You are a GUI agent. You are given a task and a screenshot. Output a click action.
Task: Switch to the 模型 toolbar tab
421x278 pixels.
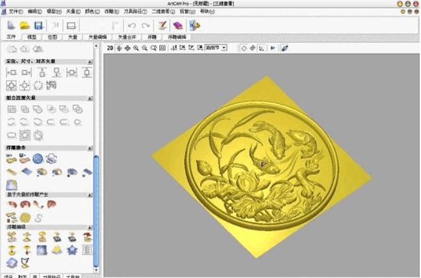click(32, 37)
